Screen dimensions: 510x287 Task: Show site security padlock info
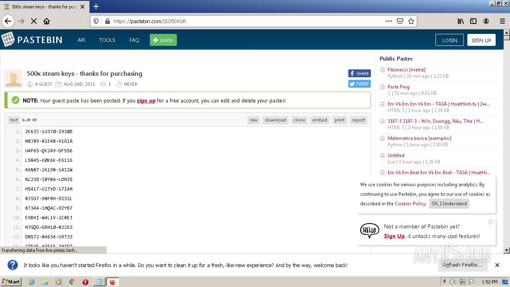(107, 21)
